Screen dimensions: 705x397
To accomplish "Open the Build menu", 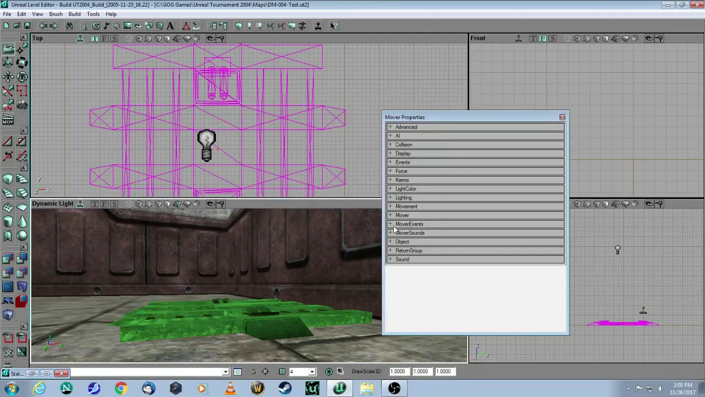I will (x=74, y=14).
